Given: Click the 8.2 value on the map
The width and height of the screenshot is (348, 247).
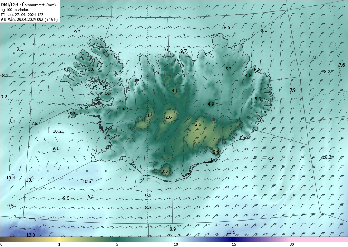Looking at the screenshot, I should [x=327, y=71].
